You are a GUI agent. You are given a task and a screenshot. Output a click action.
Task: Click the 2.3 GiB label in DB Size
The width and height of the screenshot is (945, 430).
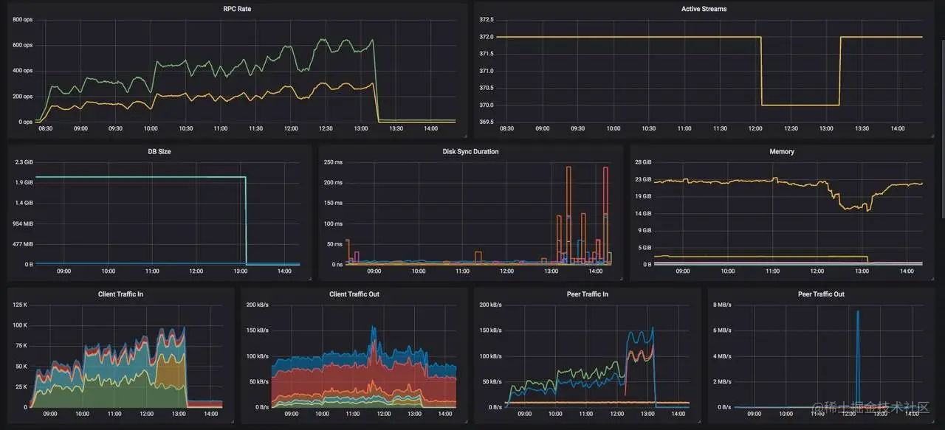pyautogui.click(x=24, y=162)
